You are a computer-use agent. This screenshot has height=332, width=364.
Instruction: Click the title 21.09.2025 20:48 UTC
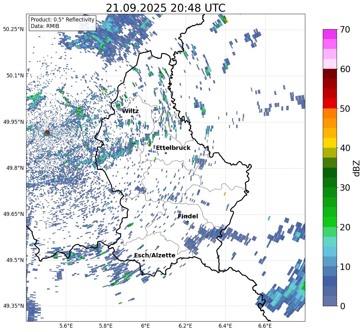pos(165,8)
